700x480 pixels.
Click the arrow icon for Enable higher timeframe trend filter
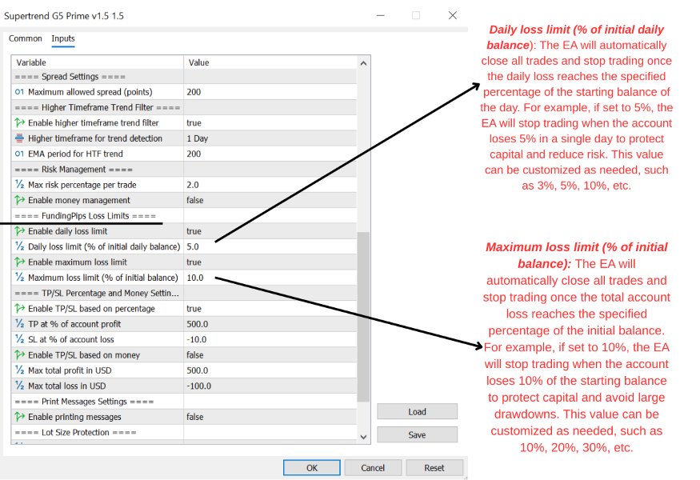coord(19,122)
